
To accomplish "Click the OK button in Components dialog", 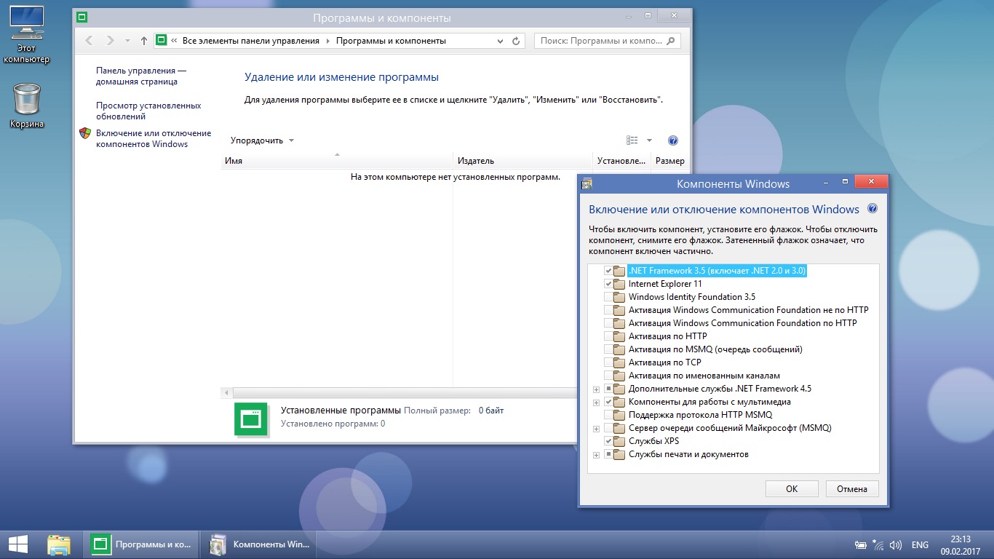I will tap(792, 489).
